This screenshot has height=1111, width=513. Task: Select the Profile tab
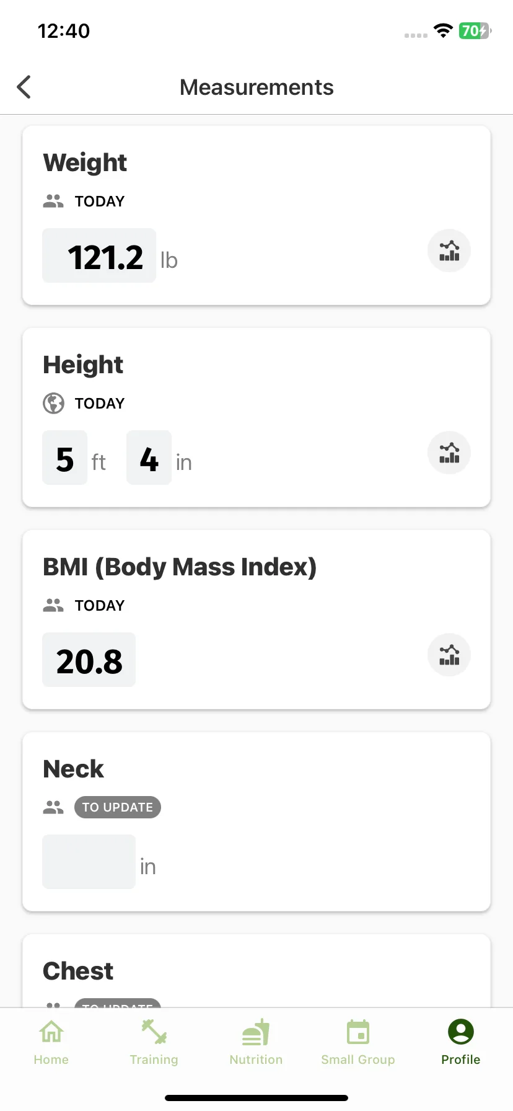pyautogui.click(x=461, y=1043)
